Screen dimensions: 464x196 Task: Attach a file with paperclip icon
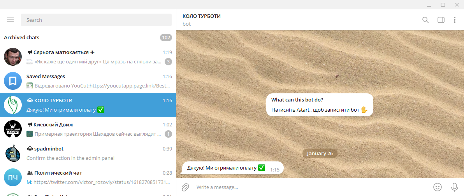pyautogui.click(x=185, y=187)
